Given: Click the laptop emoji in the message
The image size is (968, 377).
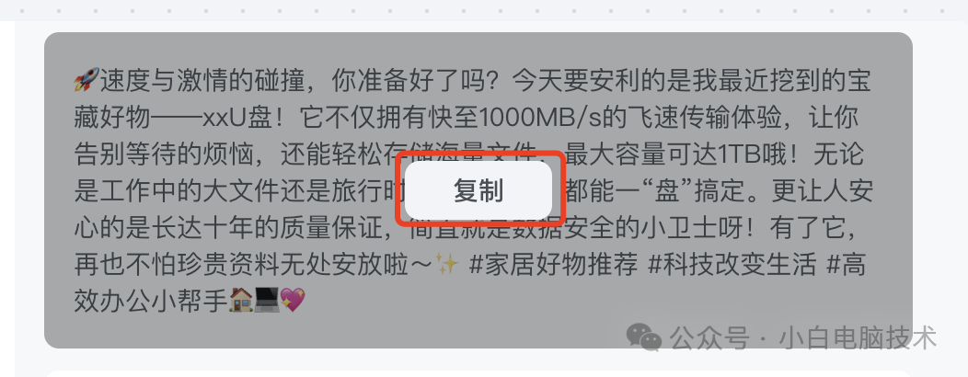Looking at the screenshot, I should point(267,301).
